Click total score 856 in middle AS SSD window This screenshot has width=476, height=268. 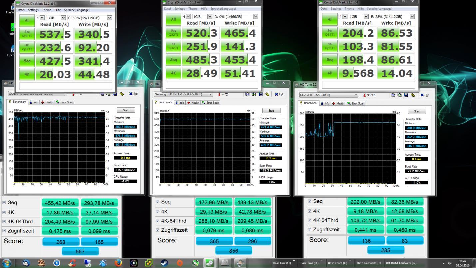[x=234, y=251]
